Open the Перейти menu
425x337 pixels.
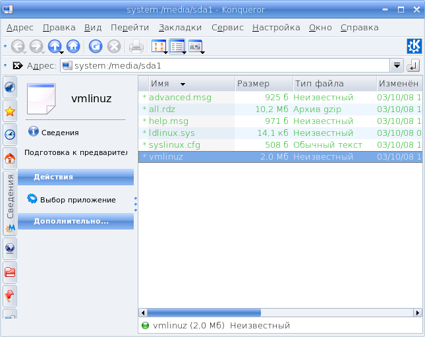130,28
